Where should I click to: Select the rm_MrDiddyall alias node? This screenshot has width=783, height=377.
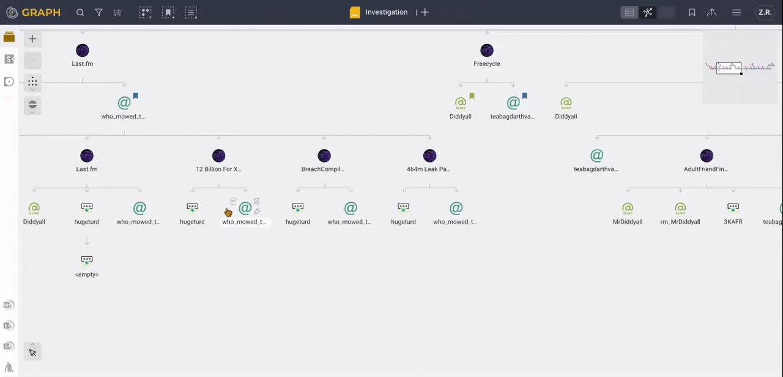click(x=680, y=208)
